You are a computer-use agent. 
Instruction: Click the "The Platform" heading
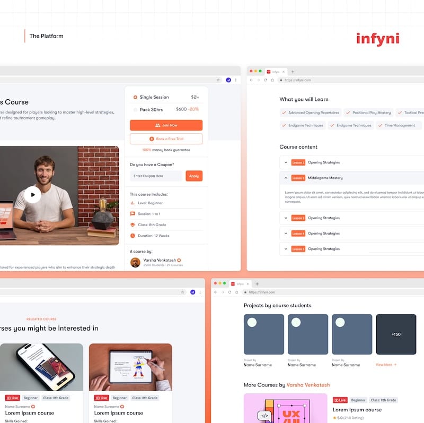[46, 36]
